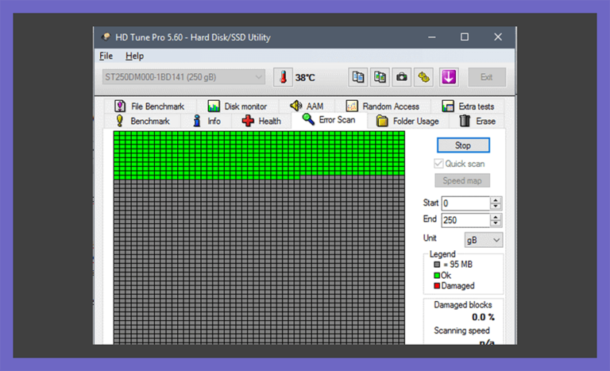The width and height of the screenshot is (610, 371).
Task: Switch to the Benchmark tab
Action: coord(143,121)
